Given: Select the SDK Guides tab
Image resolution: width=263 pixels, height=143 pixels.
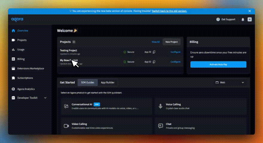Looking at the screenshot, I should click(x=88, y=83).
